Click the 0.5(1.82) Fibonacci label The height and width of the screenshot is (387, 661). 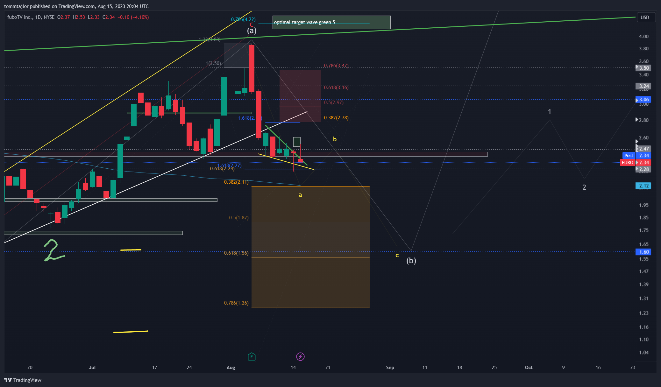pyautogui.click(x=239, y=218)
